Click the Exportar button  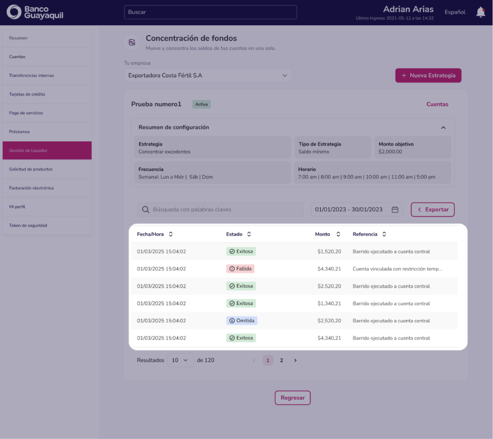pyautogui.click(x=432, y=210)
